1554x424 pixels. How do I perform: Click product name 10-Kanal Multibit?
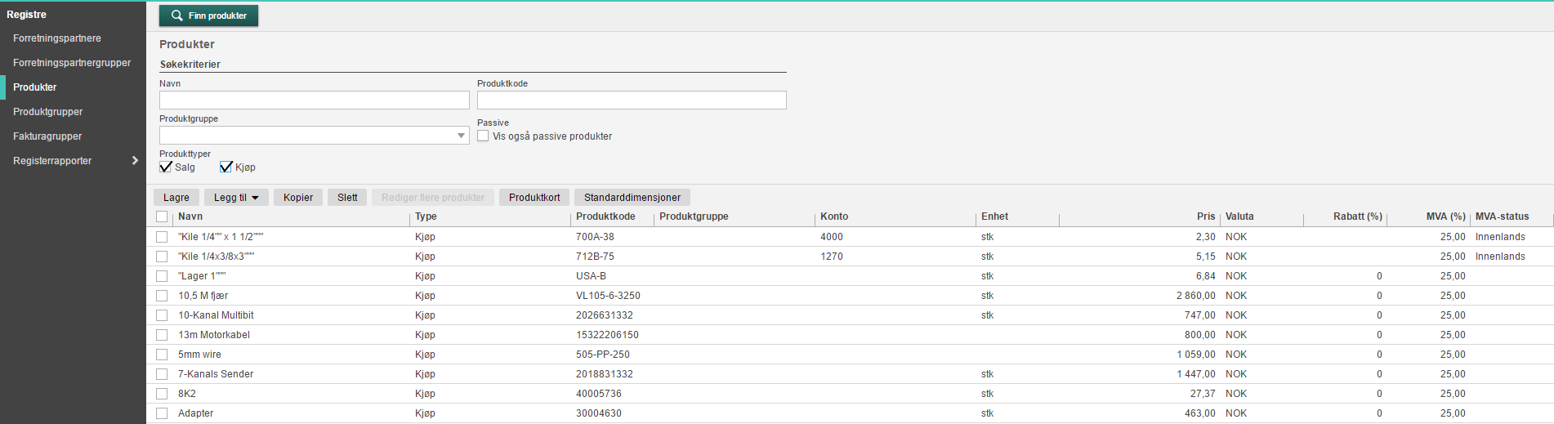pos(216,315)
